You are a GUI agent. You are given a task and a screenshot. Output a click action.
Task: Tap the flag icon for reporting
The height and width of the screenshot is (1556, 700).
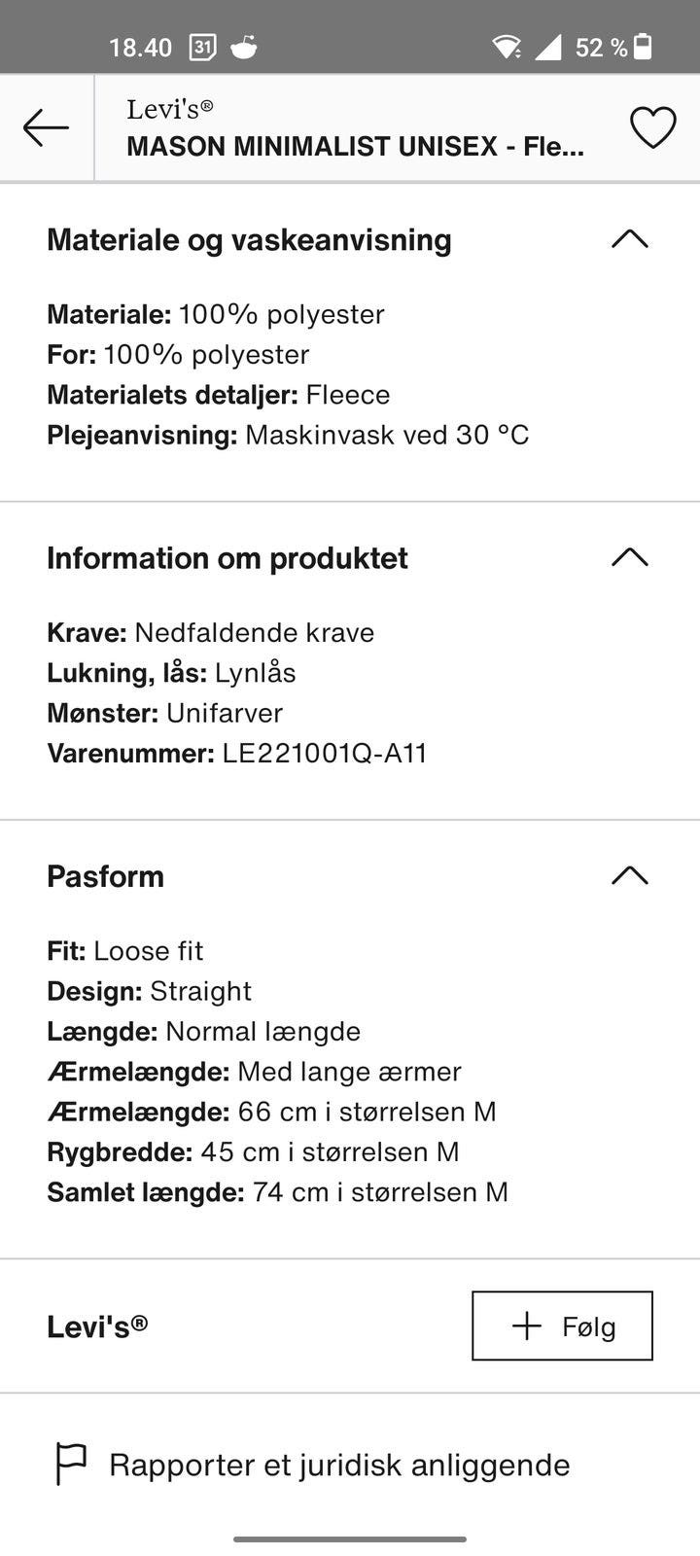click(x=71, y=1465)
